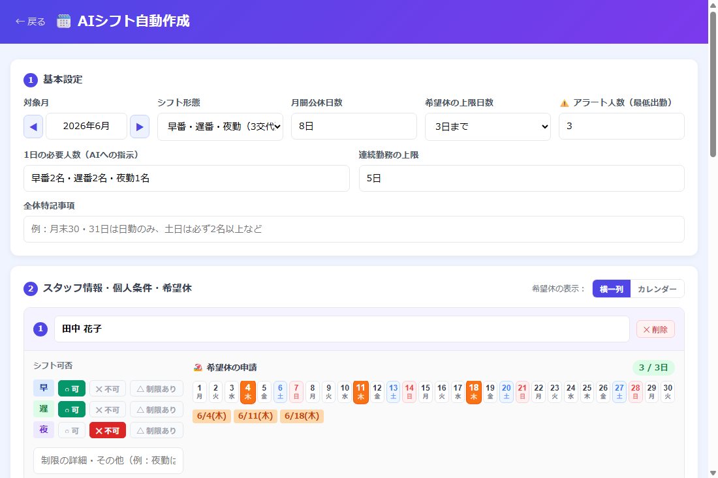Image resolution: width=718 pixels, height=478 pixels.
Task: Toggle requested day off on 28 日
Action: coord(636,392)
